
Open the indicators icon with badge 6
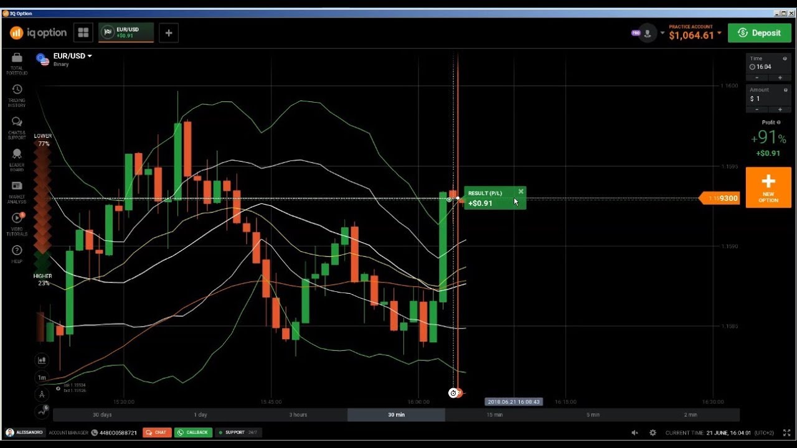(42, 411)
